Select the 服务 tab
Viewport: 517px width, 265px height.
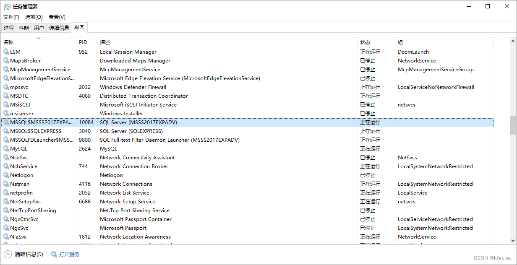79,27
